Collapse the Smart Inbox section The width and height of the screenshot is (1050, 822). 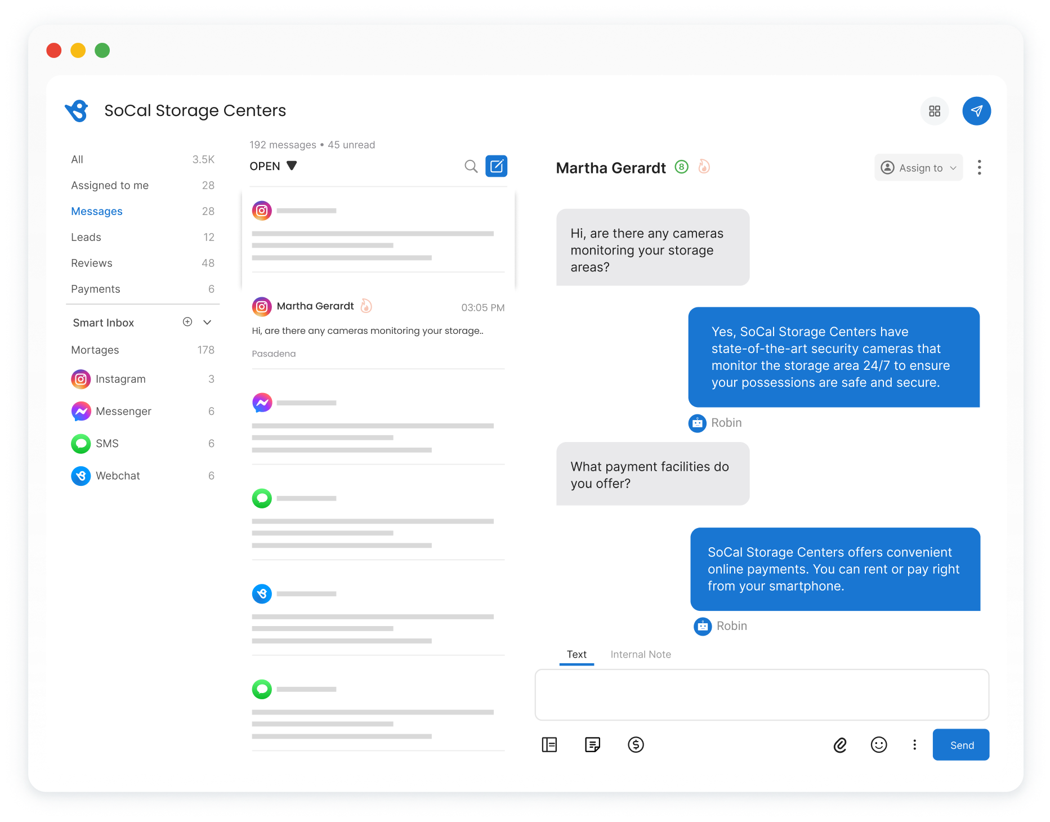(207, 322)
